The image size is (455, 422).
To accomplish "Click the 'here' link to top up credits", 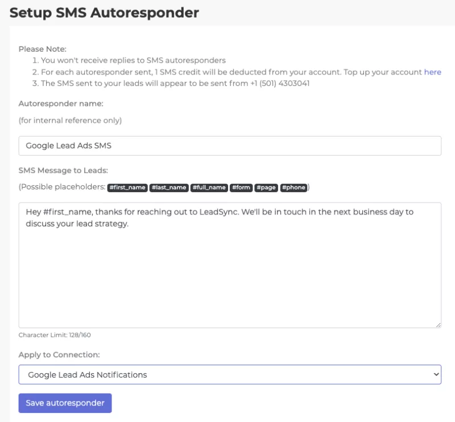I will [x=432, y=72].
